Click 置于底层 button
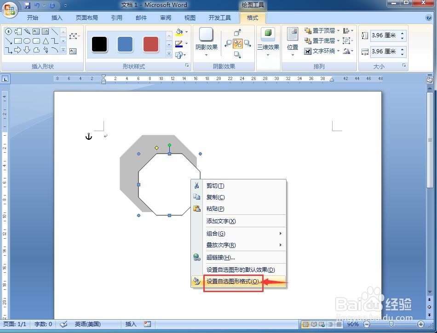437x333 pixels. [320, 41]
